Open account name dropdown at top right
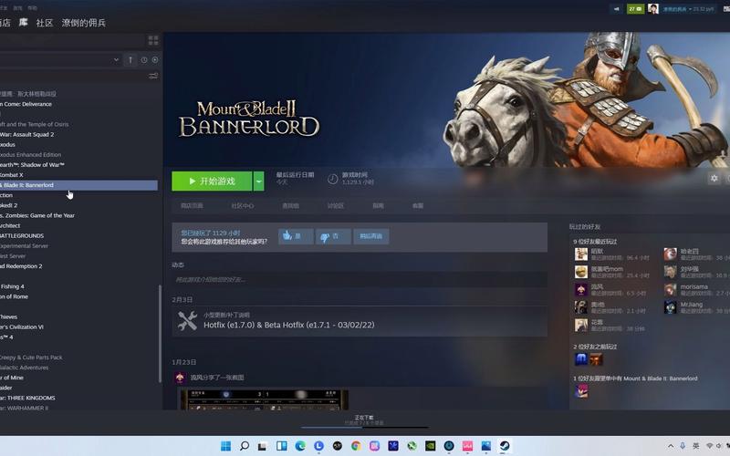The height and width of the screenshot is (456, 730). (x=689, y=9)
